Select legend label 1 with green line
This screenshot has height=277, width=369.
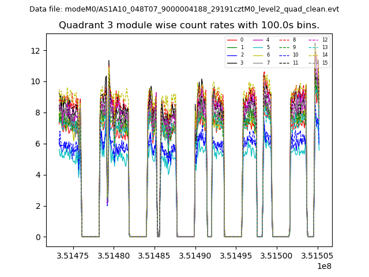(x=242, y=47)
